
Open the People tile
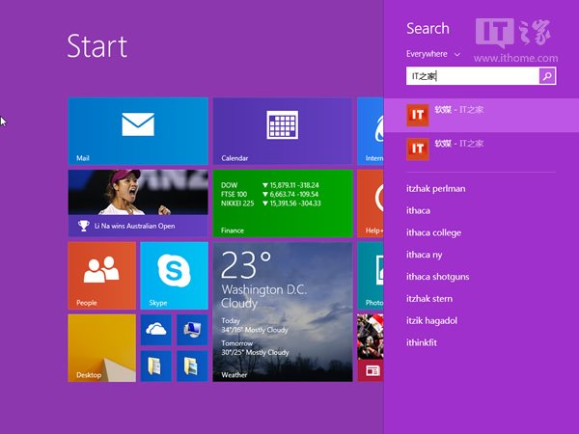(x=101, y=275)
